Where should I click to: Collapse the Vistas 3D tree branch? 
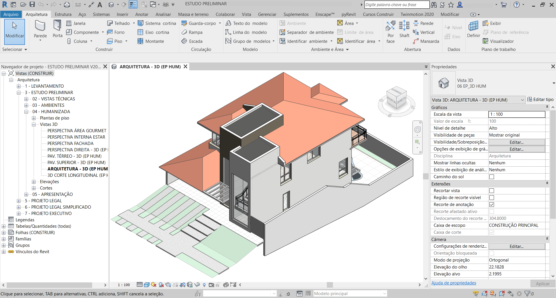coord(34,124)
